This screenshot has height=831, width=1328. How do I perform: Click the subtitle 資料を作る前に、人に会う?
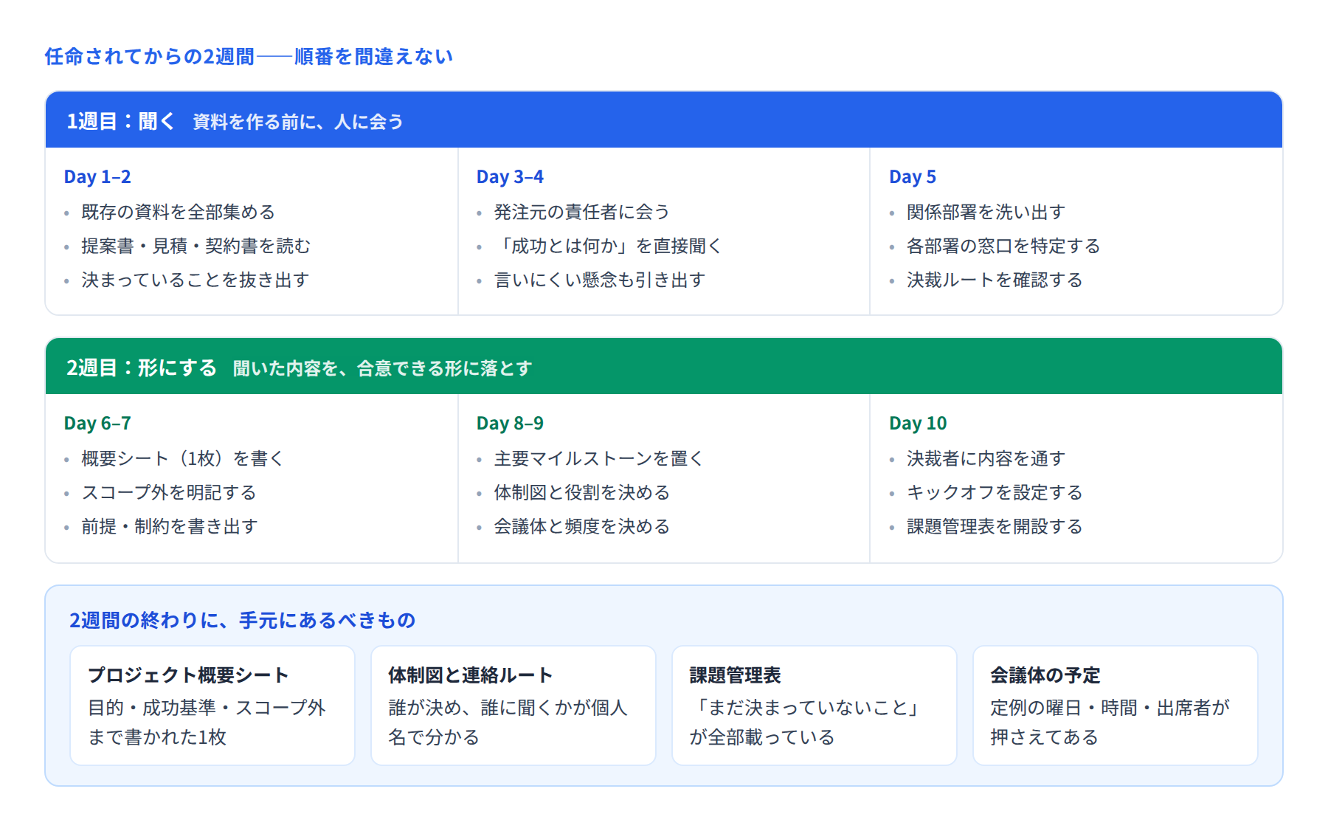pyautogui.click(x=298, y=122)
